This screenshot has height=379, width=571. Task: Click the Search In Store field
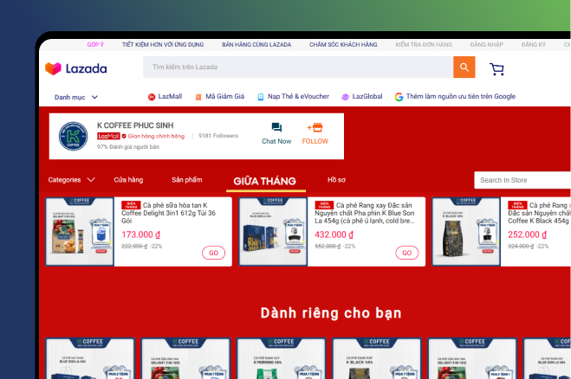(x=522, y=180)
